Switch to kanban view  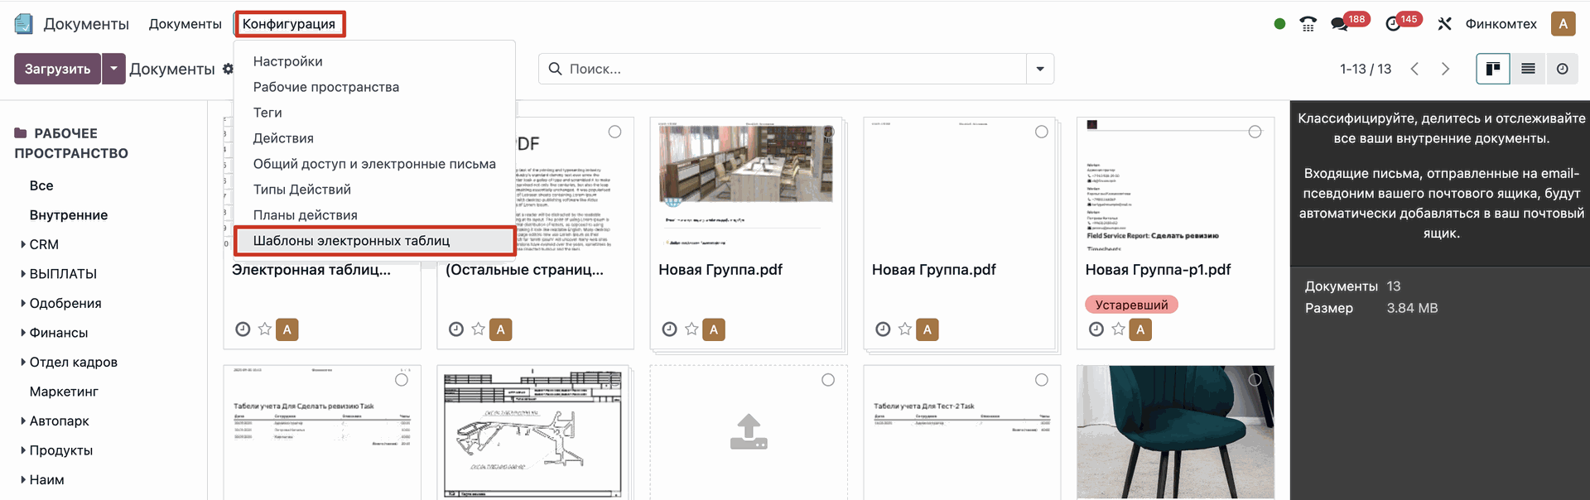pos(1493,69)
